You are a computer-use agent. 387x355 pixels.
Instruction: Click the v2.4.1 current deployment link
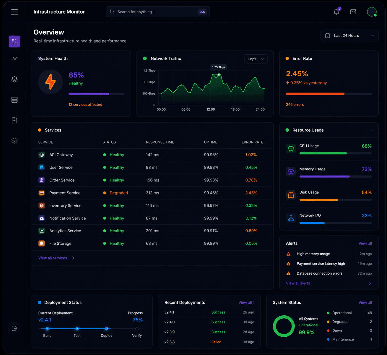point(45,320)
